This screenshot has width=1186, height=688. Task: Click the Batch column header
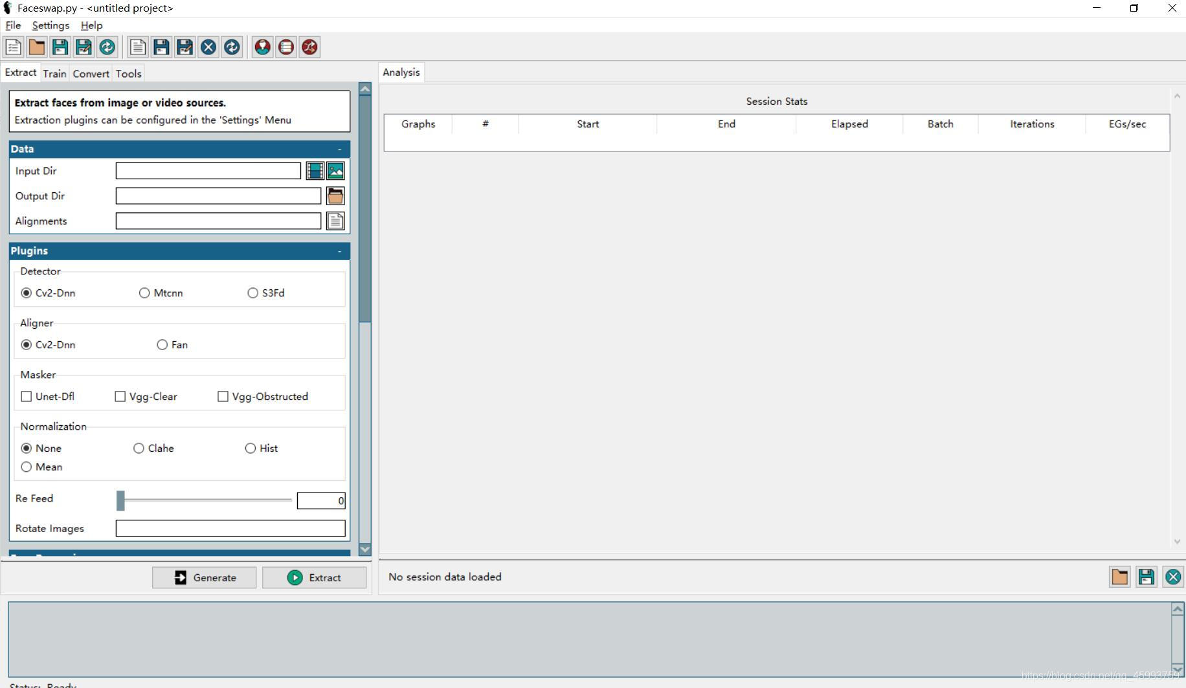[x=940, y=124]
